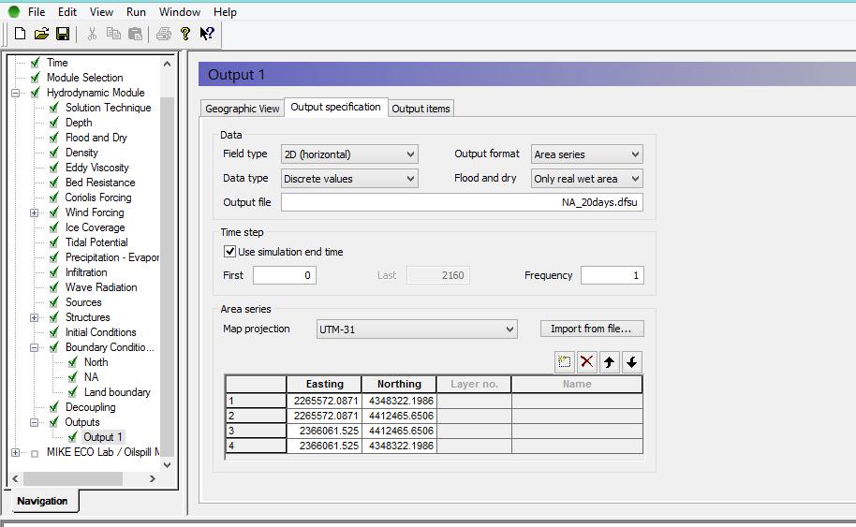Select the North boundary tree item

pos(96,361)
